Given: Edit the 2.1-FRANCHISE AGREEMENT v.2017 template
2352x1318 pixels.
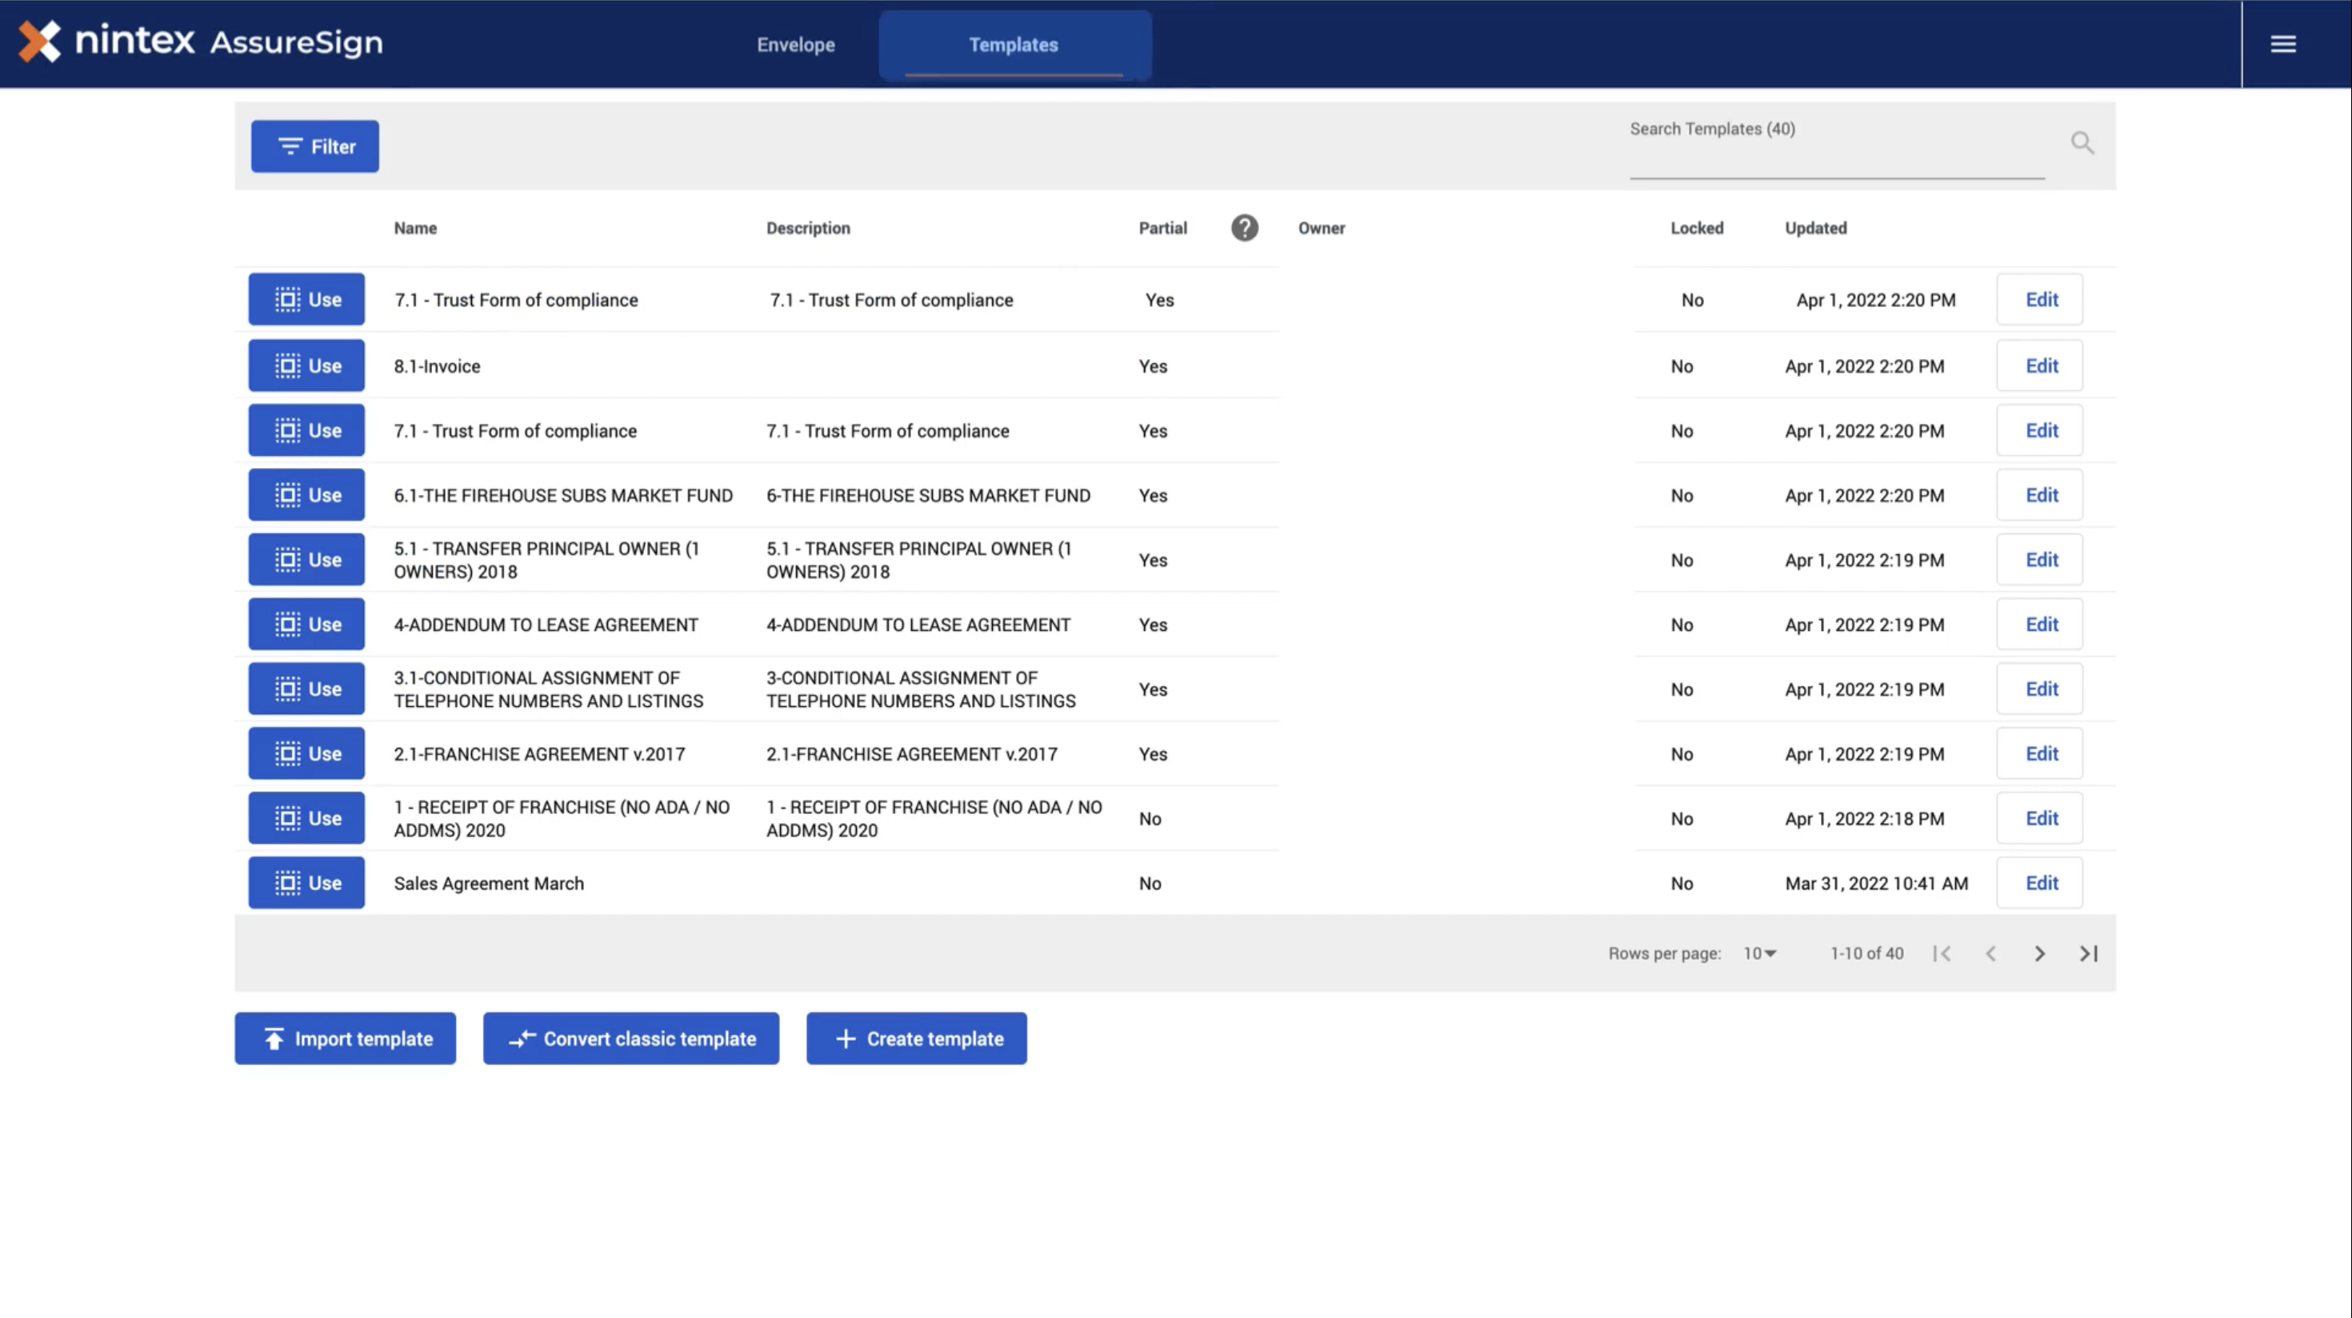Looking at the screenshot, I should click(x=2040, y=754).
